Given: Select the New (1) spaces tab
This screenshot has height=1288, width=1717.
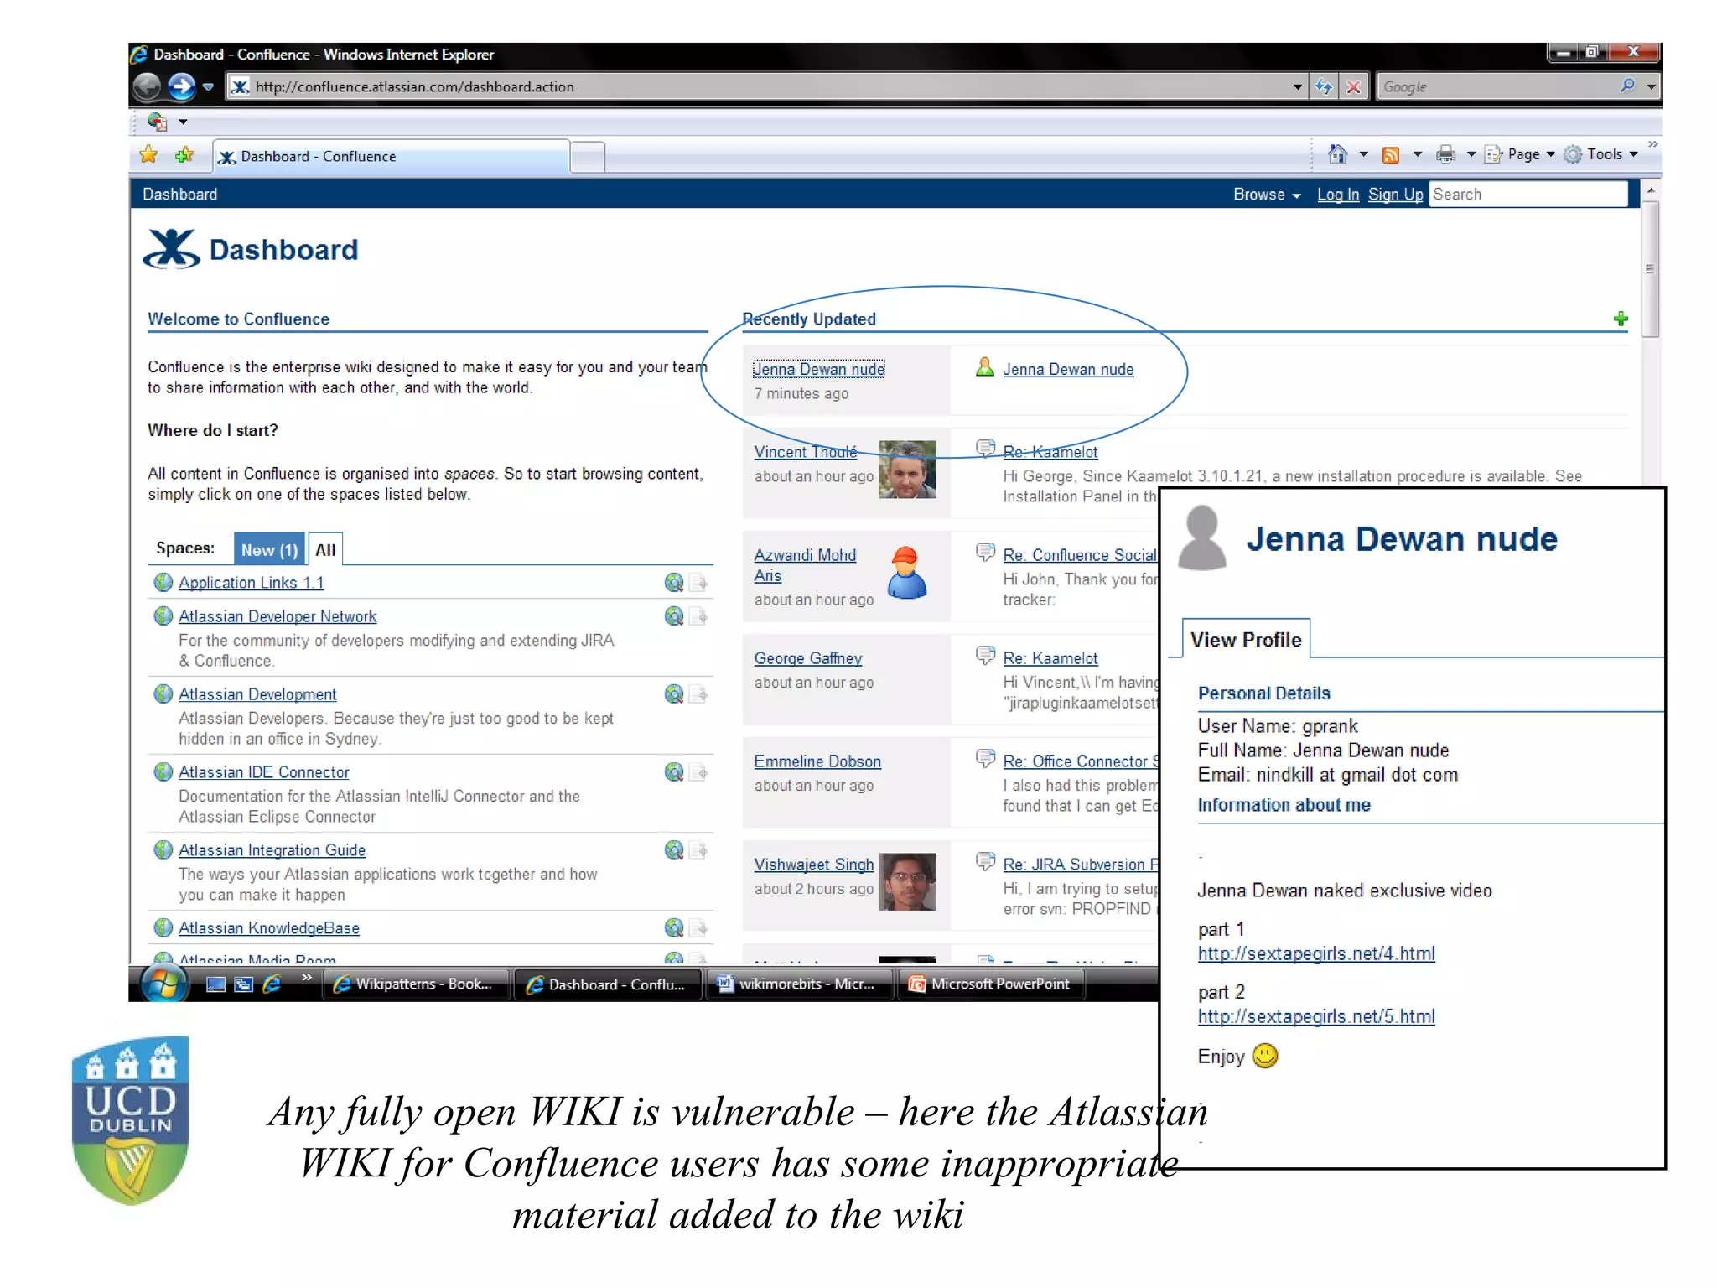Looking at the screenshot, I should point(269,550).
